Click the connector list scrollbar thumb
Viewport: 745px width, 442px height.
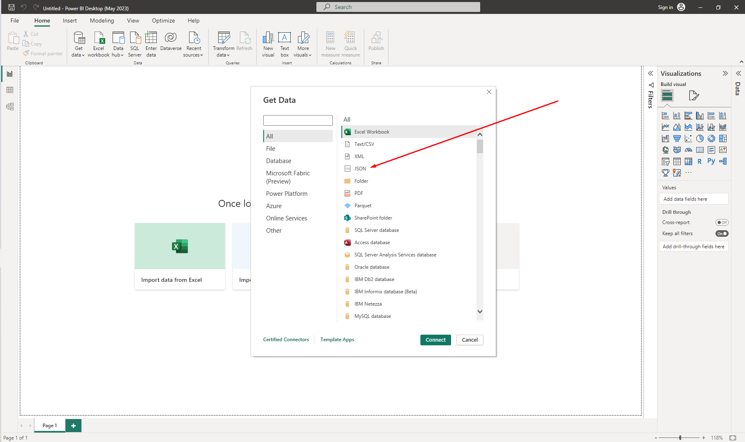480,147
